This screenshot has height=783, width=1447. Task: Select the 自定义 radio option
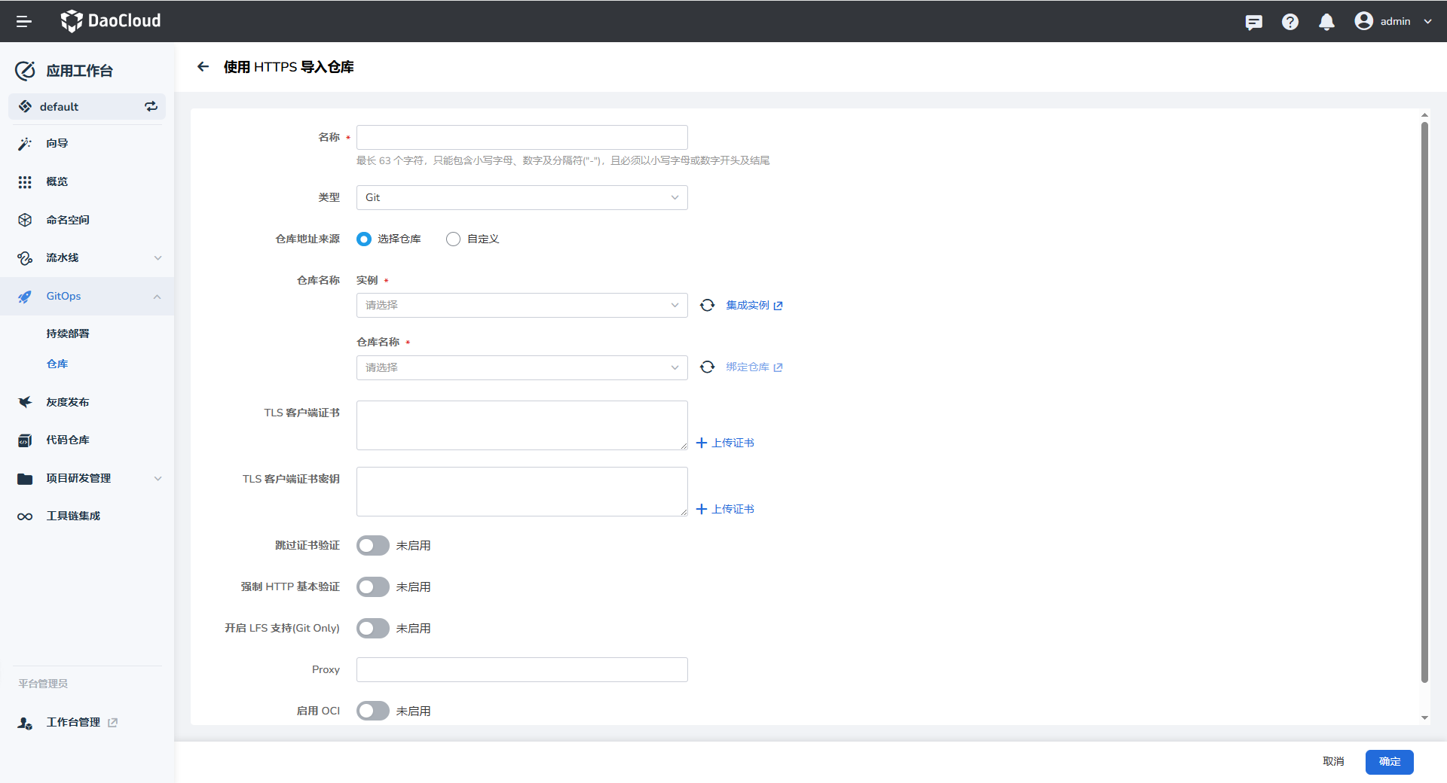(x=453, y=239)
